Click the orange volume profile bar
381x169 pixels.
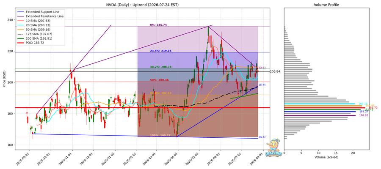click(323, 106)
